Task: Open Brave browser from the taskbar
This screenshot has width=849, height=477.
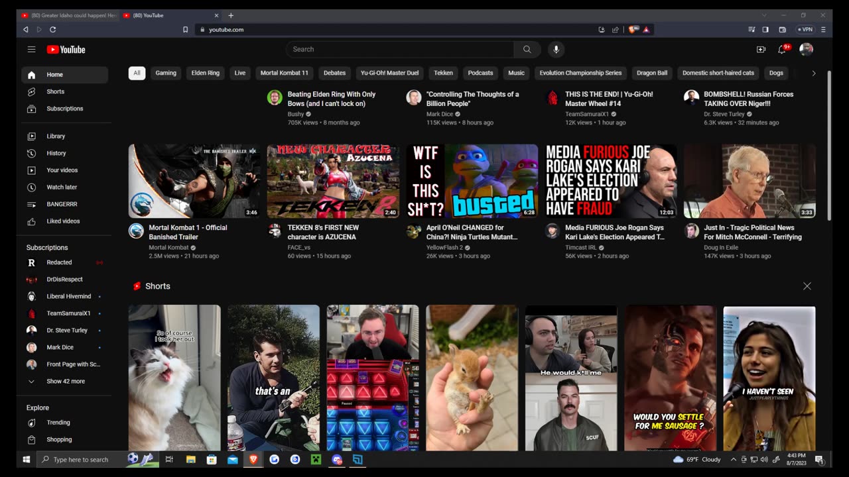Action: point(253,459)
